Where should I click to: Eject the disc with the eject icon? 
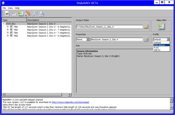(41, 14)
